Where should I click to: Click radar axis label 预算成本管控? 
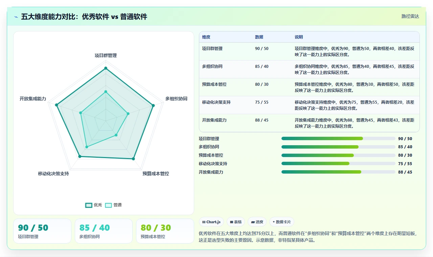point(156,174)
